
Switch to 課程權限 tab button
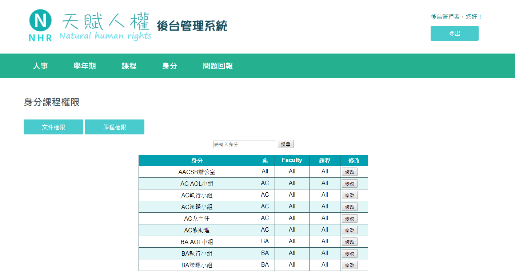tap(115, 127)
